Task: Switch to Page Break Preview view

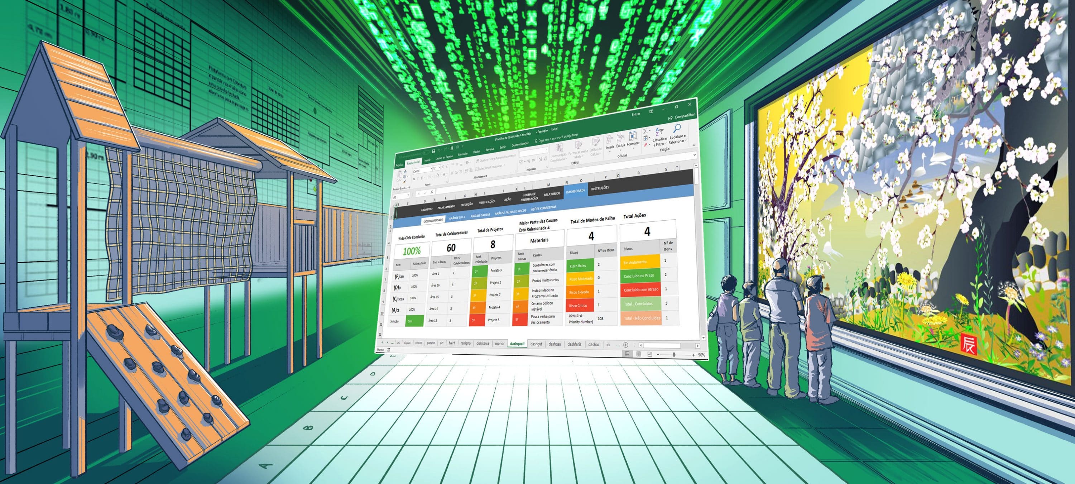Action: [650, 354]
